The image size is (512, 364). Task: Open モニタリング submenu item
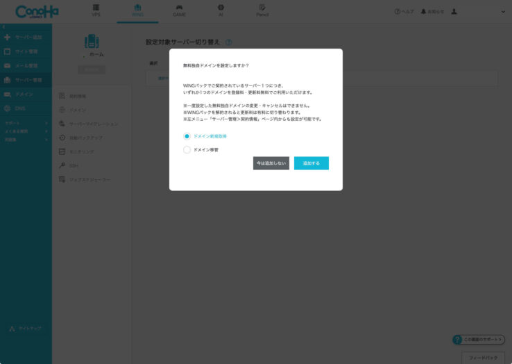[76, 151]
